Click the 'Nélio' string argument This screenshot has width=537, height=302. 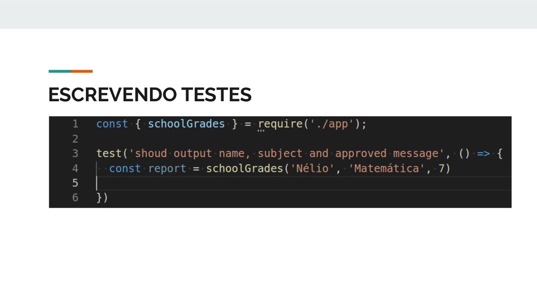313,168
